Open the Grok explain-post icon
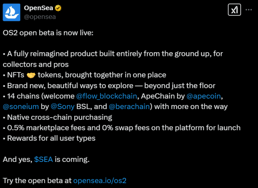Screen dimensions: 258x188 234,10
